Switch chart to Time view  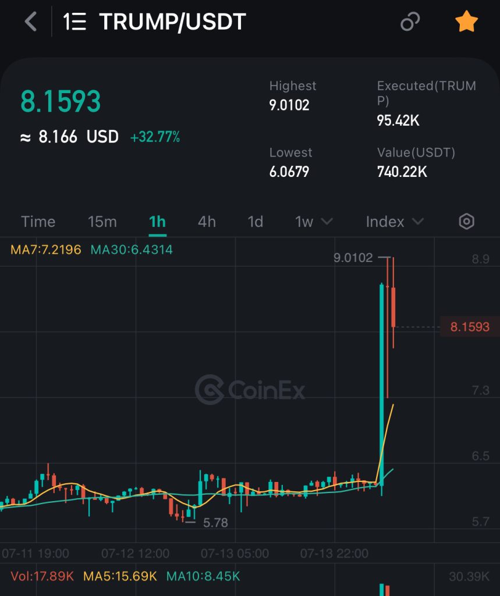[x=38, y=222]
